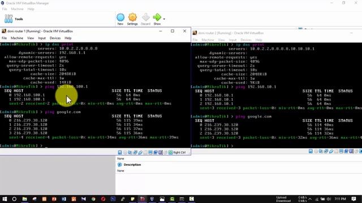The width and height of the screenshot is (362, 203).
Task: Open Photoshop from the taskbar
Action: click(113, 199)
